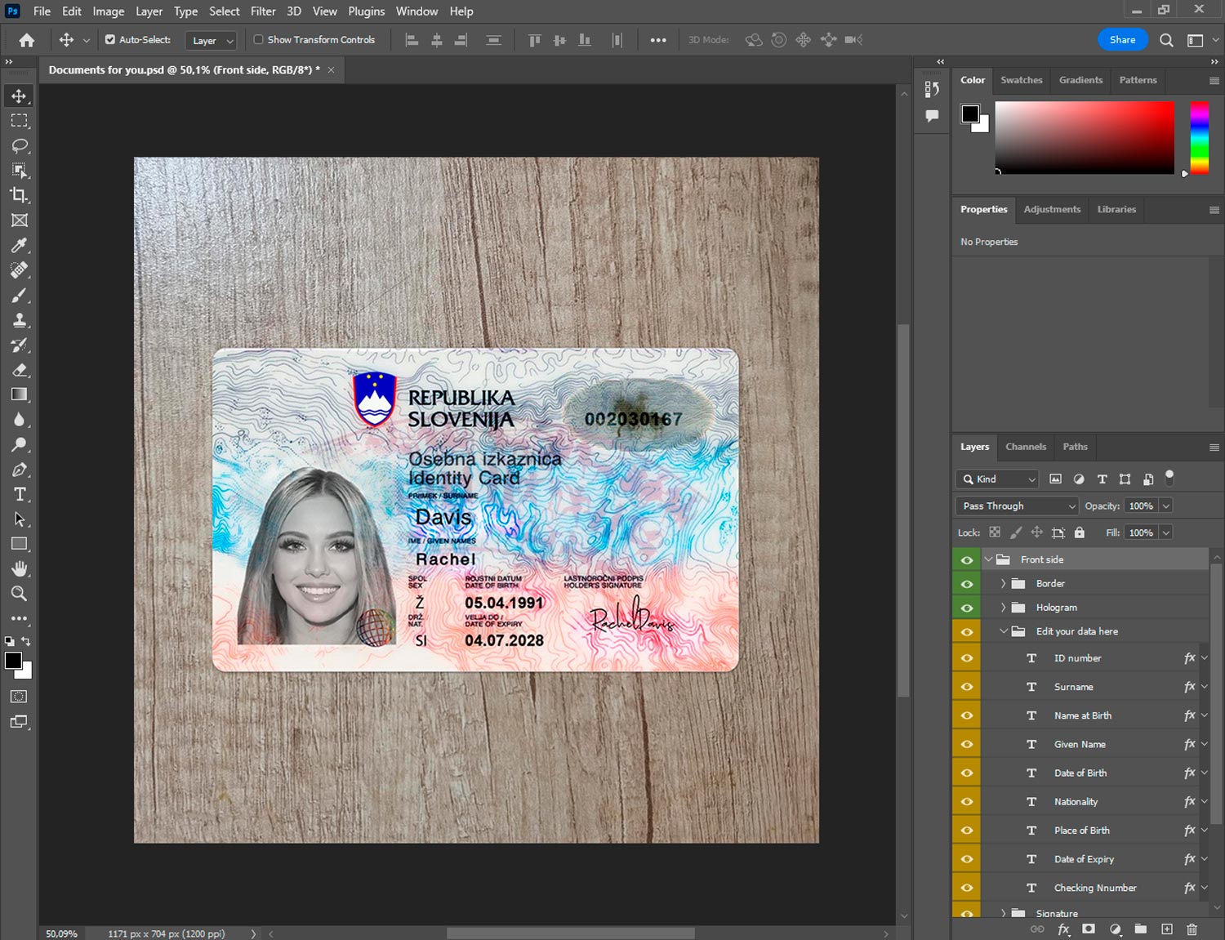Uncheck the Auto-Select checkbox
This screenshot has height=940, width=1225.
click(110, 39)
